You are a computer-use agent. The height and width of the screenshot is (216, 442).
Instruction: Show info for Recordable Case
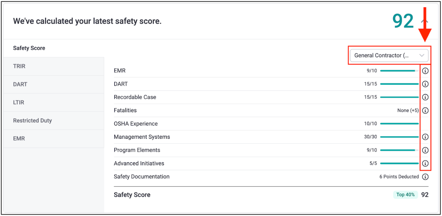click(425, 97)
